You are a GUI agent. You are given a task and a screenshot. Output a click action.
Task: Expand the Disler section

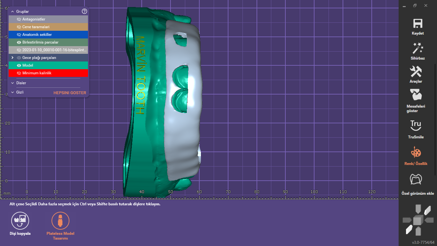coord(12,83)
